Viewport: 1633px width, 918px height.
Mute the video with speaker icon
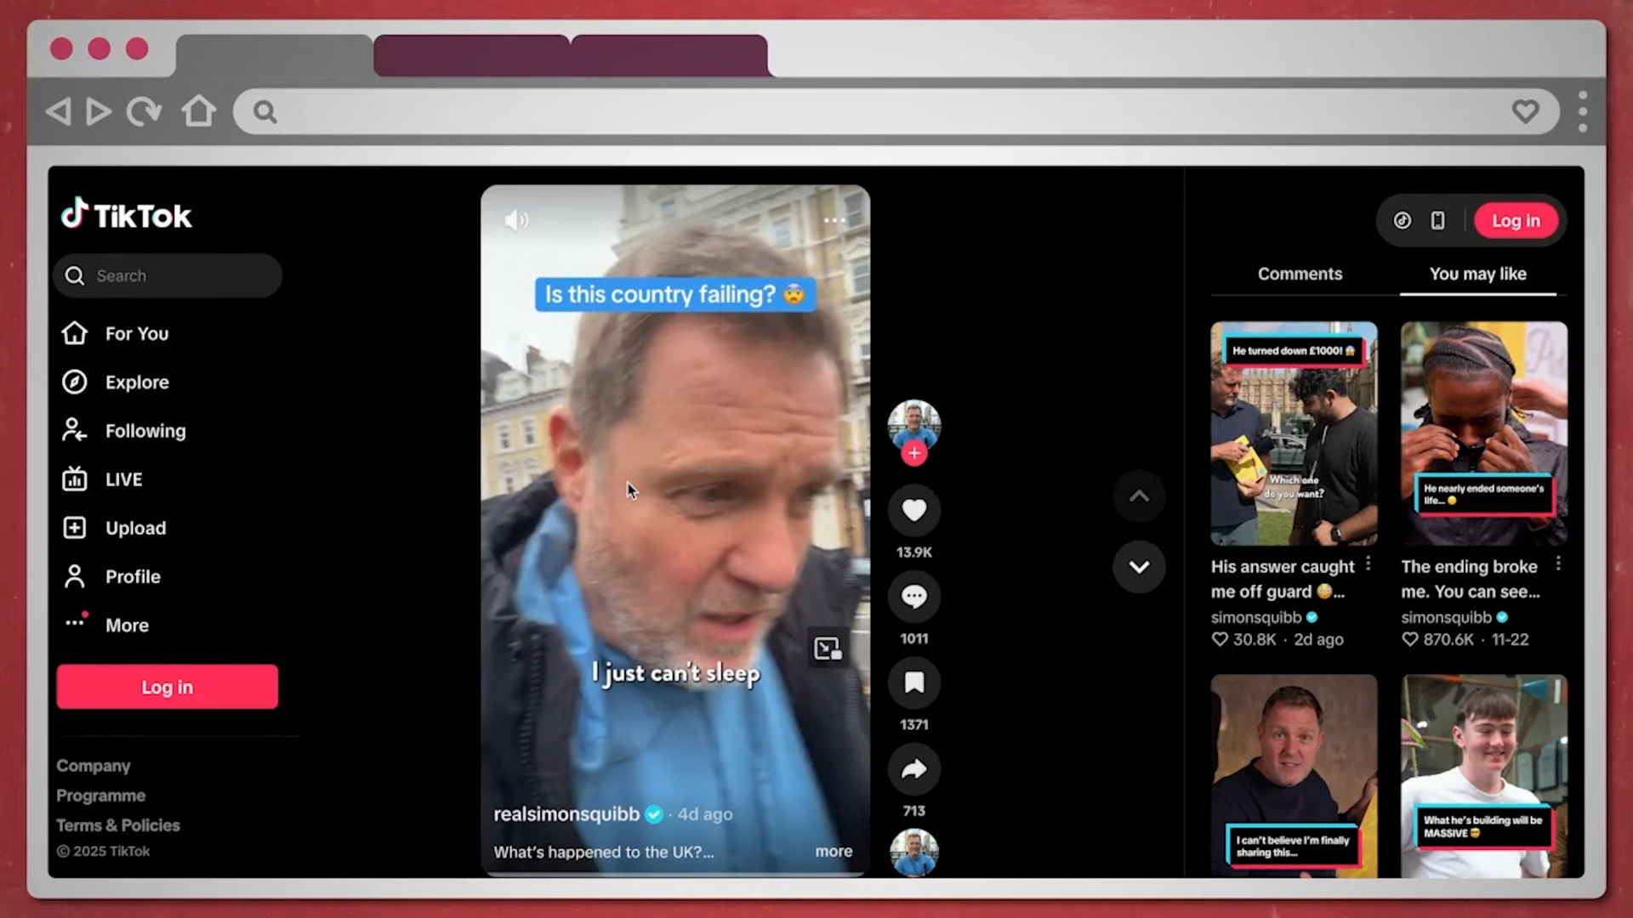515,221
